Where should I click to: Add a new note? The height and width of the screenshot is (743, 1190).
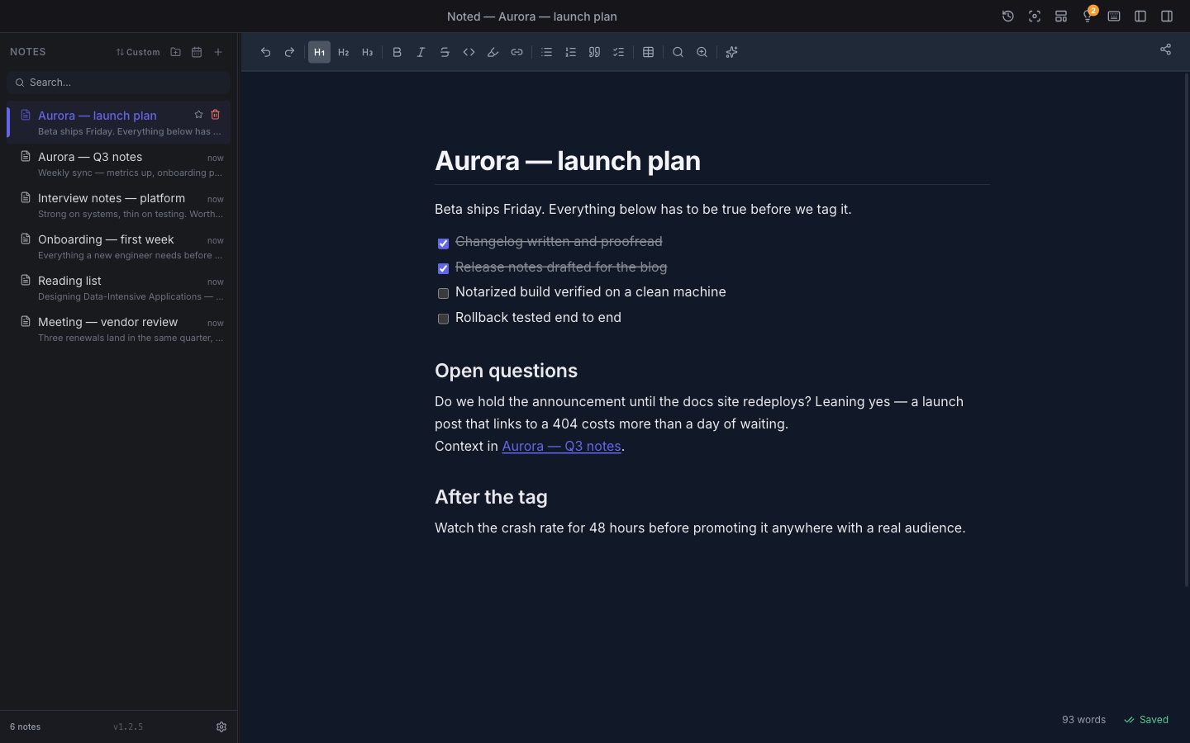pos(218,52)
